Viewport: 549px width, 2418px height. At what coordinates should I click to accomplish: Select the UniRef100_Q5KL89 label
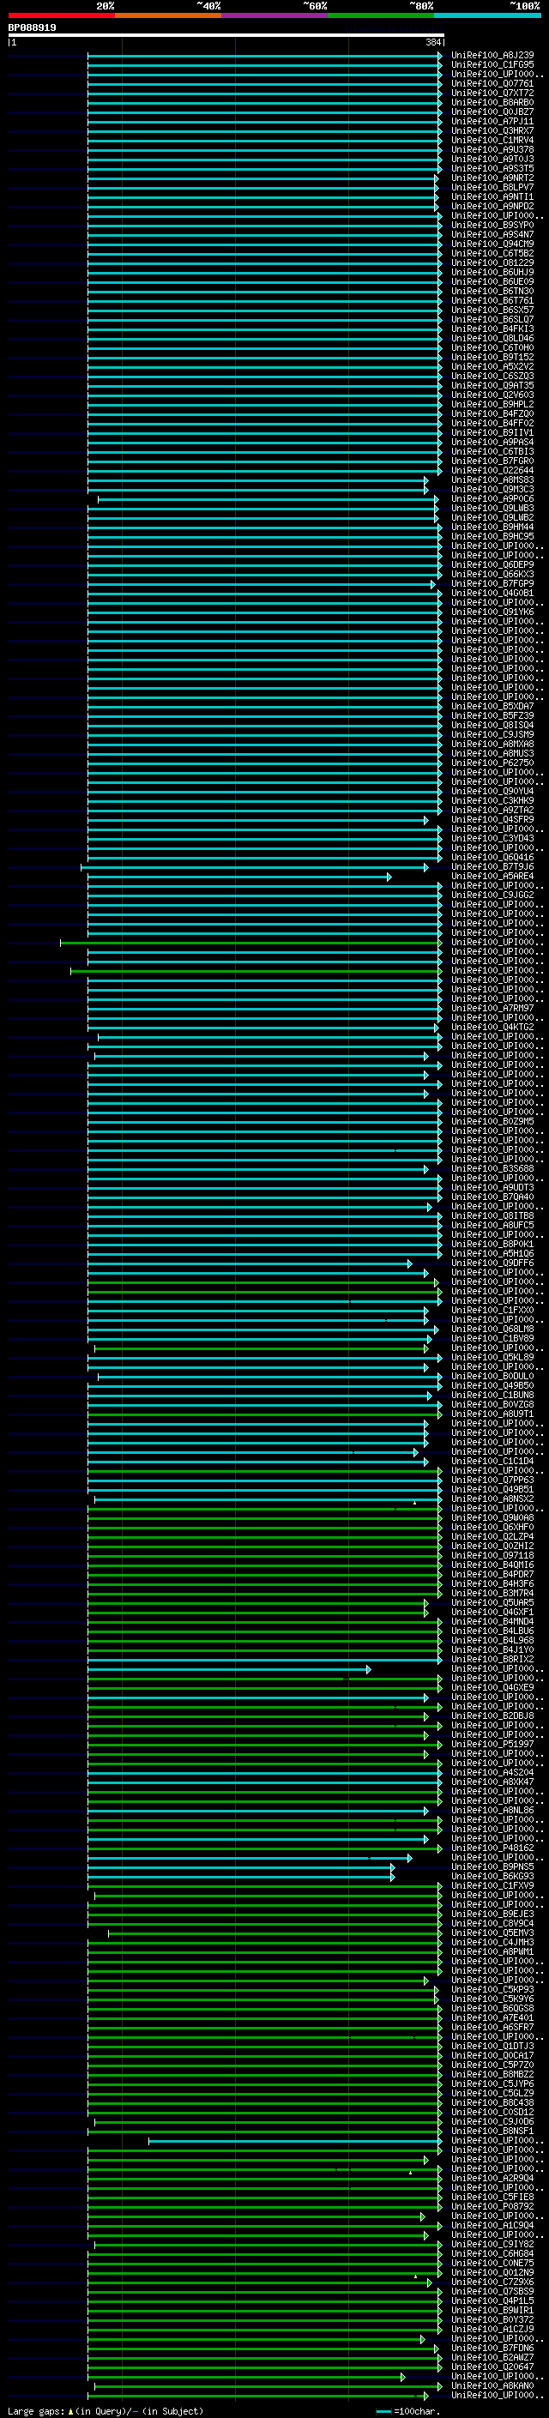coord(492,1357)
